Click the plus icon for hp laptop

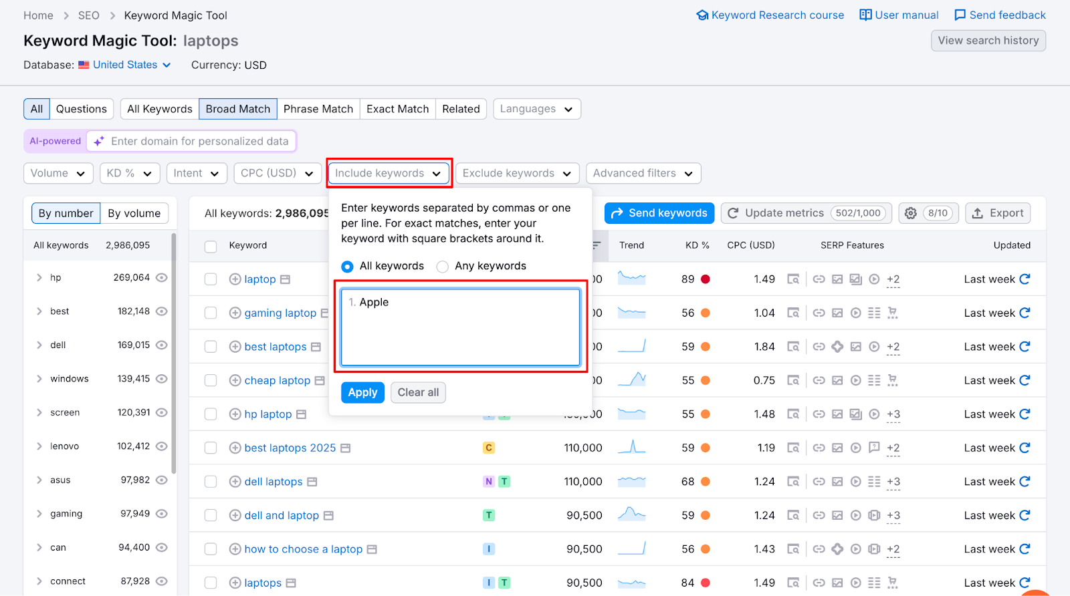click(x=235, y=414)
